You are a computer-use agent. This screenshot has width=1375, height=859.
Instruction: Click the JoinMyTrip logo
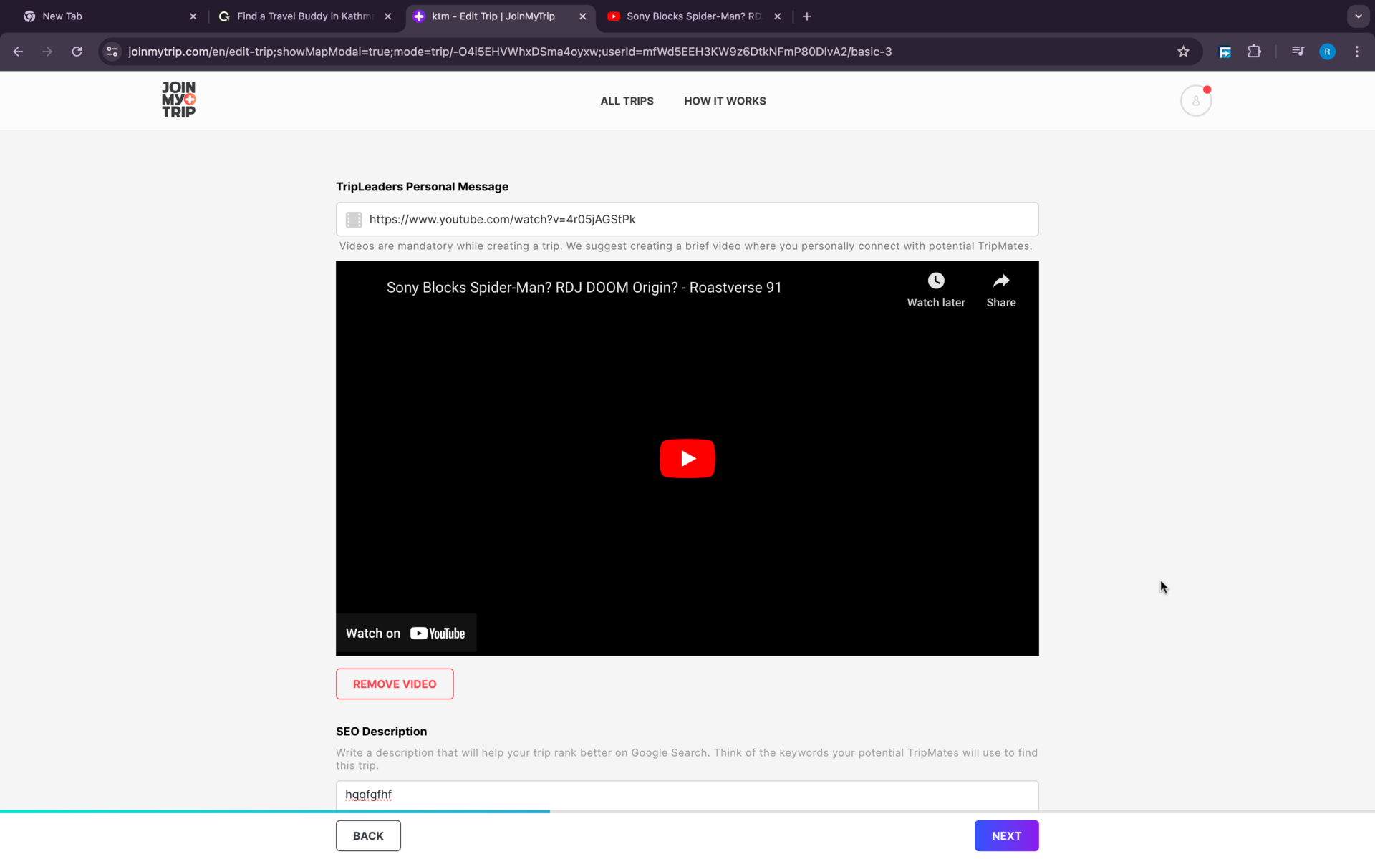tap(178, 100)
